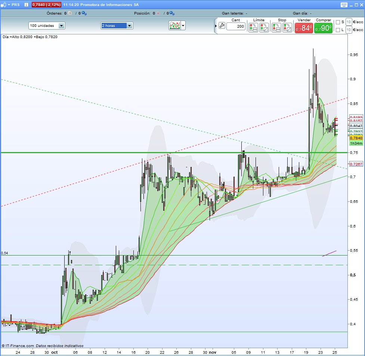Click the Día:+Alto 0,8200 +Bajo 0,7820 text
Viewport: 365px width, 356px height.
pos(30,37)
